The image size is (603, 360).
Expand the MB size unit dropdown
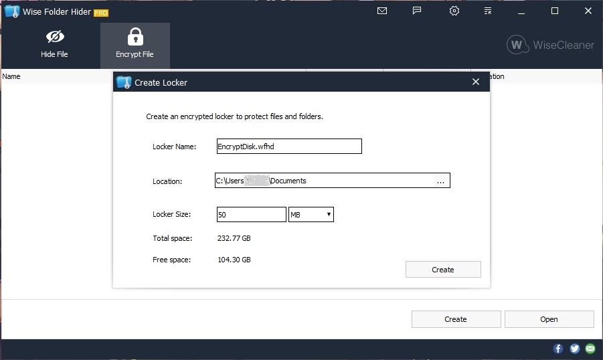click(x=311, y=215)
